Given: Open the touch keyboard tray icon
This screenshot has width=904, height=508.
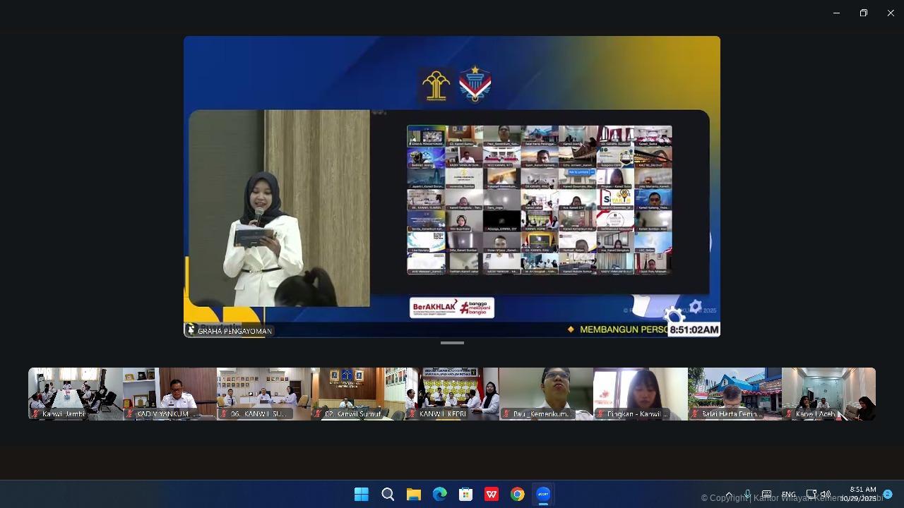Looking at the screenshot, I should [766, 494].
